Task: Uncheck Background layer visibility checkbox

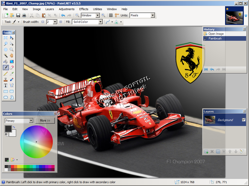Action: [244, 120]
